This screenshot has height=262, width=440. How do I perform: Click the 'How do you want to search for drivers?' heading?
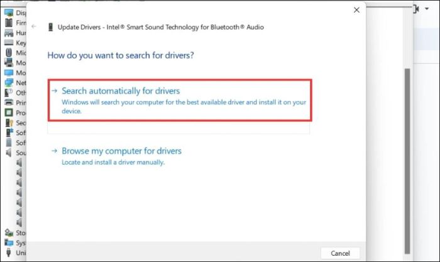click(x=121, y=55)
